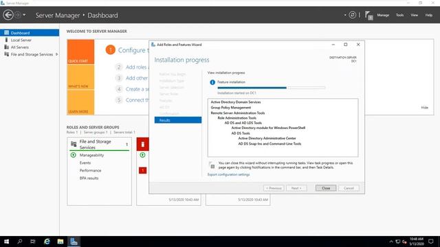This screenshot has width=440, height=247.
Task: Open File Explorer from the taskbar
Action: pos(60,242)
